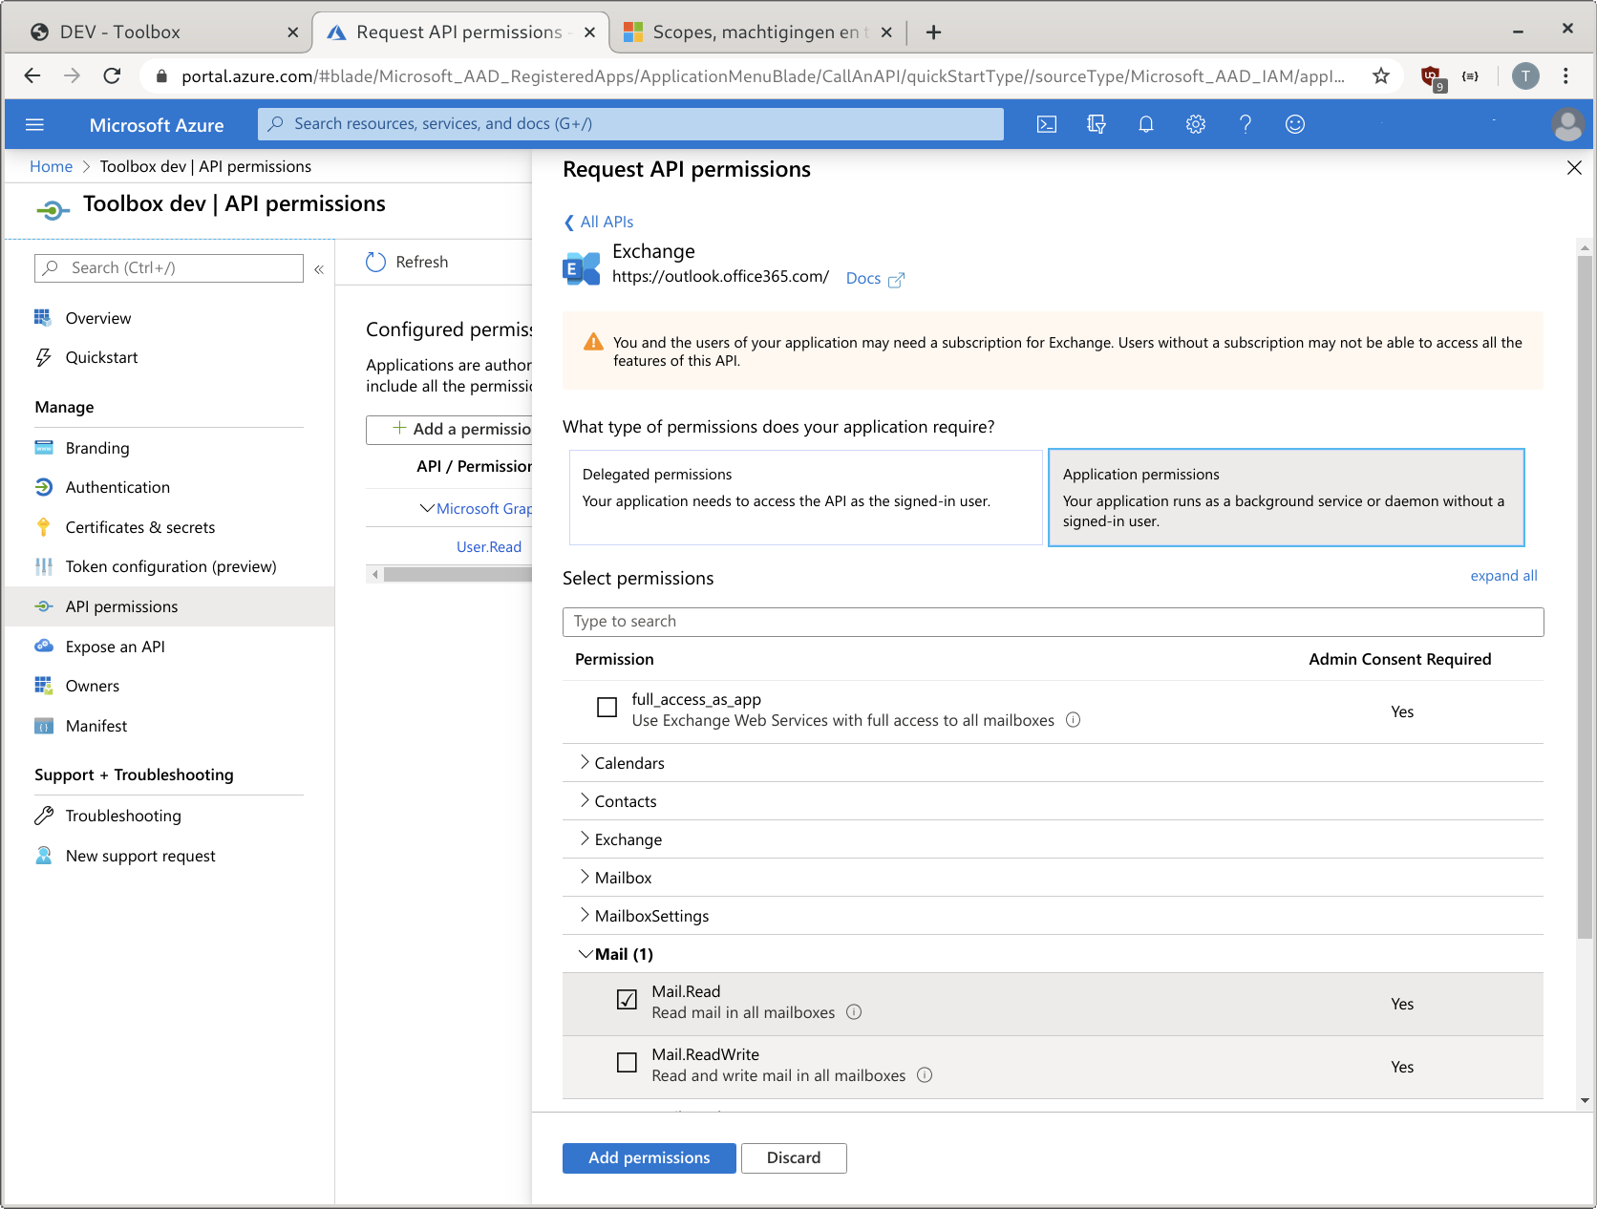This screenshot has width=1597, height=1209.
Task: Switch to Scopes, machtigingen browser tab
Action: click(758, 32)
